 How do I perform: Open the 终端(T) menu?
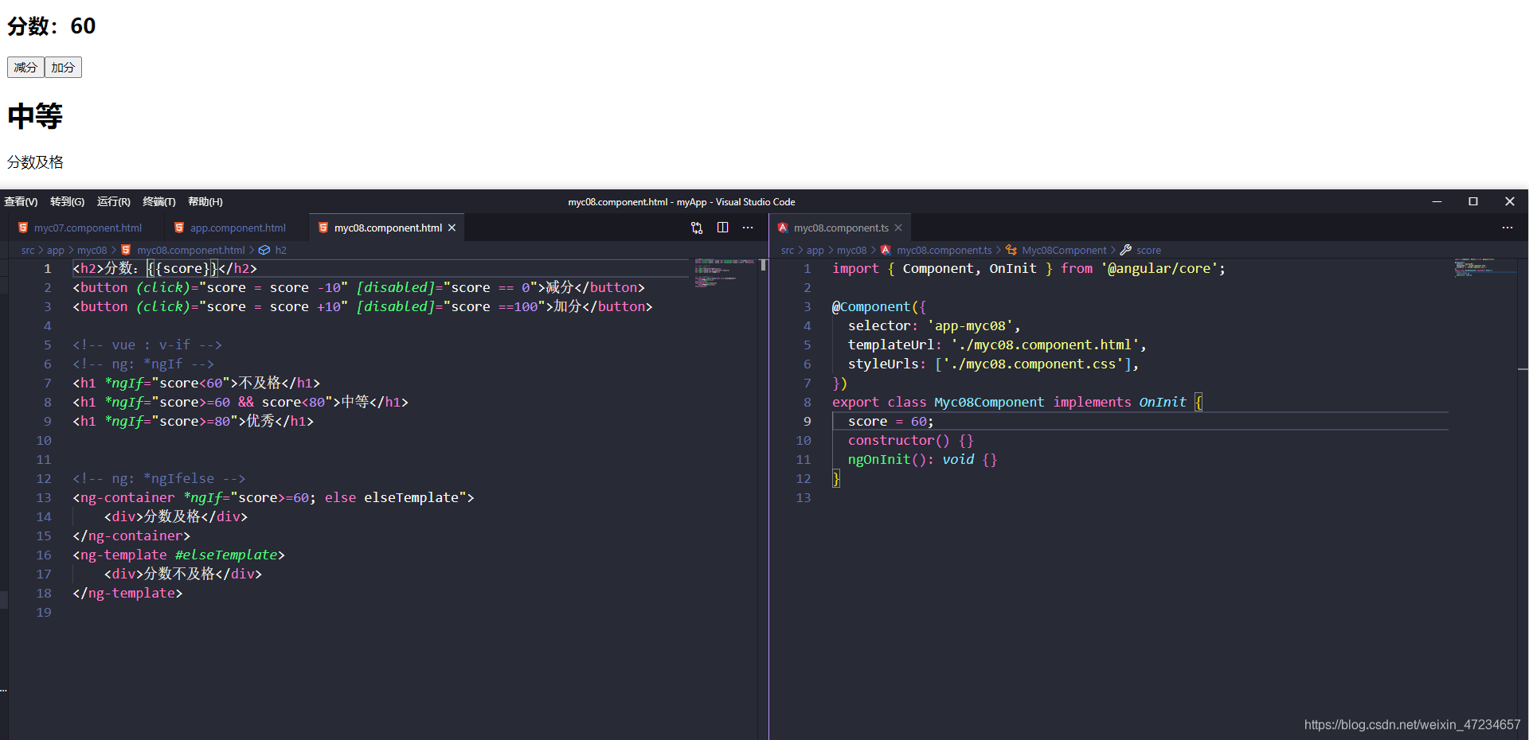(x=159, y=202)
